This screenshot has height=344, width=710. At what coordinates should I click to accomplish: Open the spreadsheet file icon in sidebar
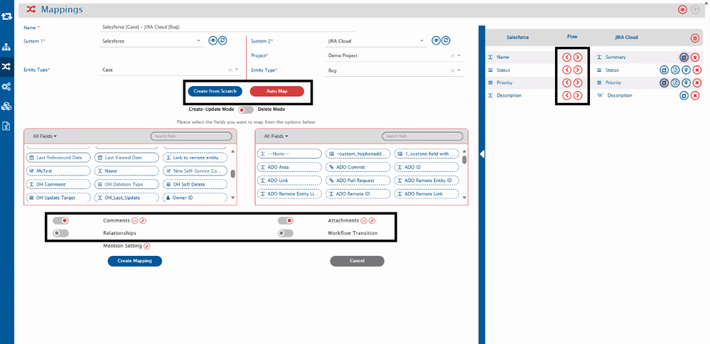click(6, 126)
